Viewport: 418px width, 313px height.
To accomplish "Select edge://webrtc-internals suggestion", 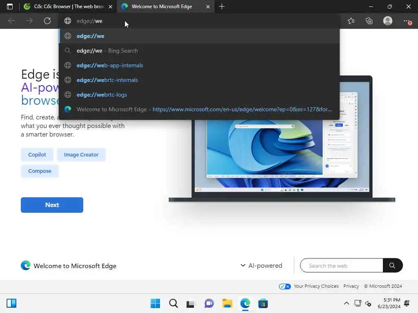I will pyautogui.click(x=199, y=80).
